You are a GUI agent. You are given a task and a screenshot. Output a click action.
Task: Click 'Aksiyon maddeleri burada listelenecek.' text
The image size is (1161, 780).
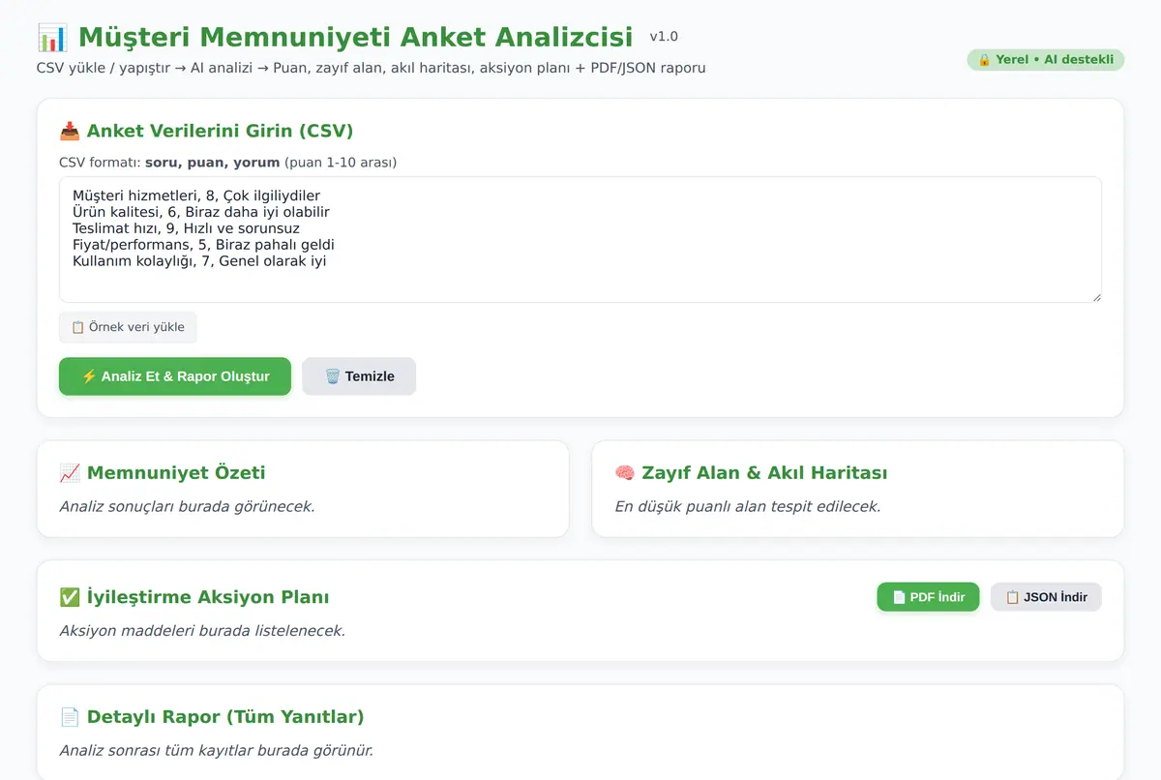(x=202, y=631)
